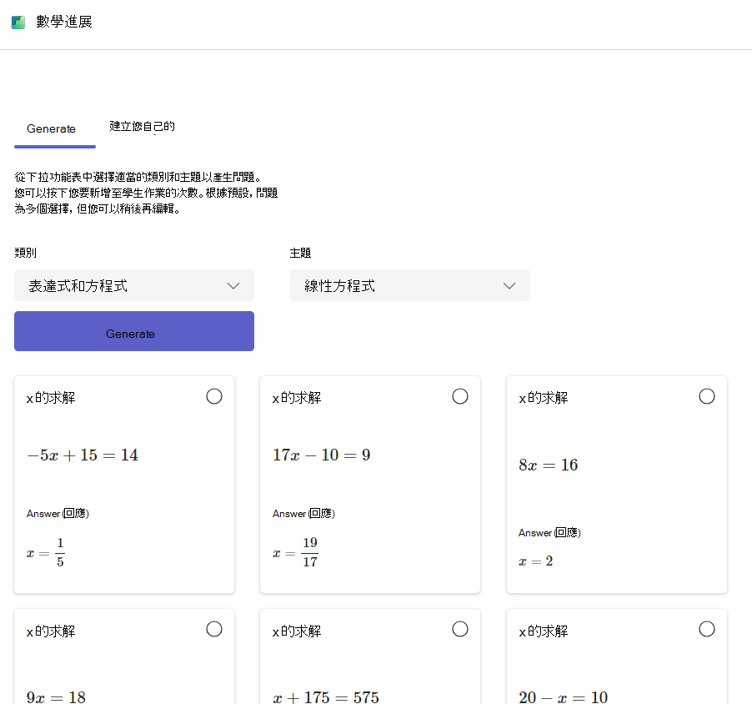The image size is (752, 704).
Task: Select the 8x = 16 question
Action: (x=706, y=396)
